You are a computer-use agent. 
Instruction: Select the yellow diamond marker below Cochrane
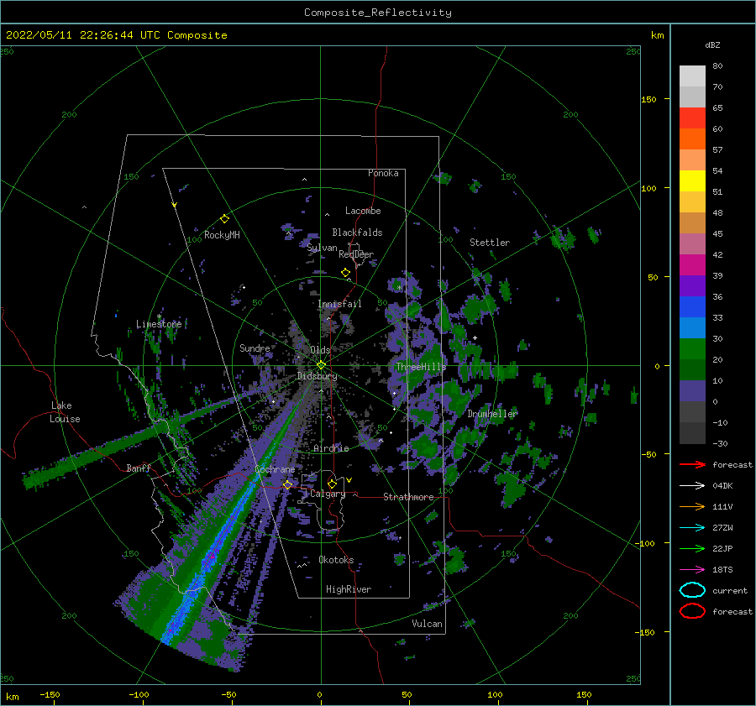click(x=287, y=484)
